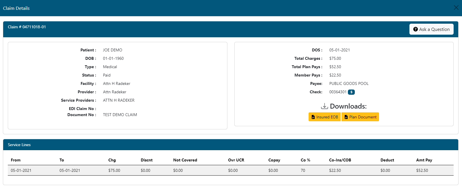
Task: Click the Status value Paid
Action: pyautogui.click(x=107, y=75)
